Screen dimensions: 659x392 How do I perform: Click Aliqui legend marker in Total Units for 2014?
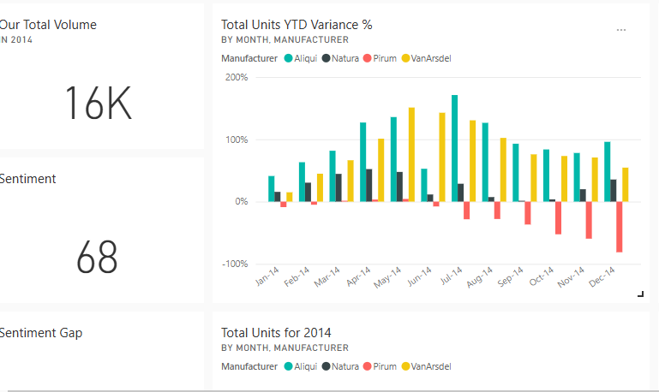[x=288, y=366]
